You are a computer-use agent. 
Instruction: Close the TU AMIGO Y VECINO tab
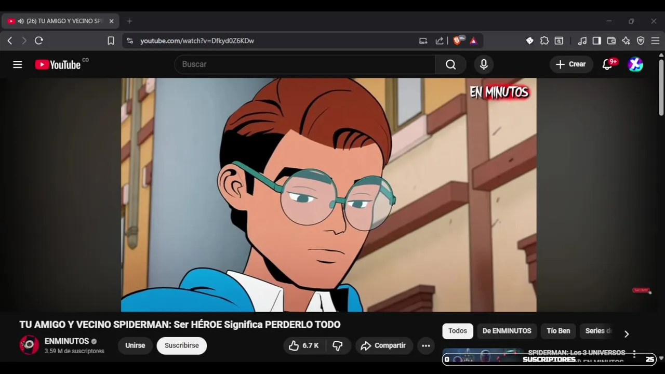(111, 21)
